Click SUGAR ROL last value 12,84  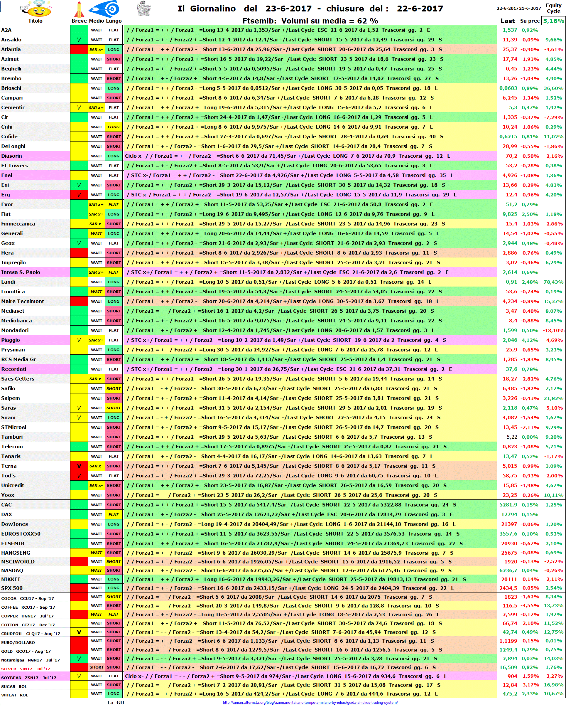click(x=510, y=685)
